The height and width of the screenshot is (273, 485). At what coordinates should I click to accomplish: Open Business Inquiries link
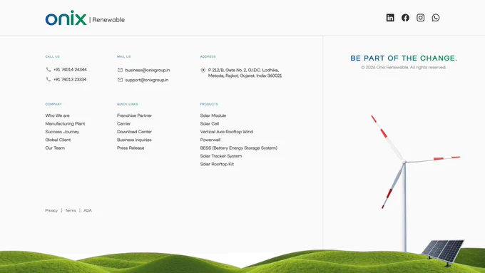point(134,140)
